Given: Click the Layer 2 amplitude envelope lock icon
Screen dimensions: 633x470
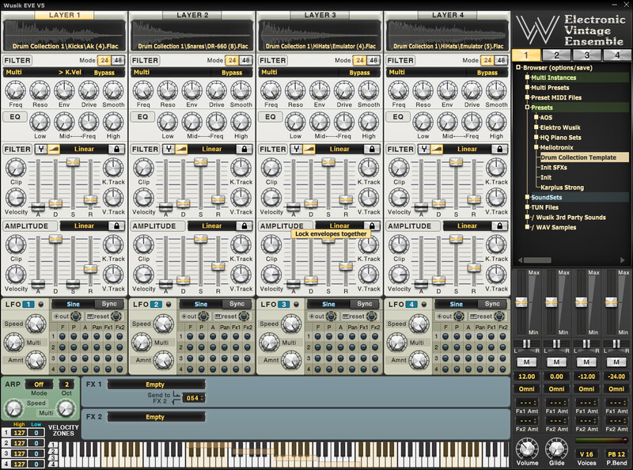Looking at the screenshot, I should coord(244,226).
